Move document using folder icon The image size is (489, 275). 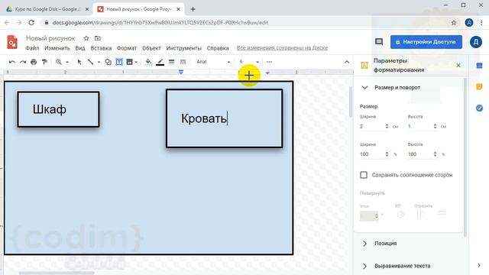[98, 38]
